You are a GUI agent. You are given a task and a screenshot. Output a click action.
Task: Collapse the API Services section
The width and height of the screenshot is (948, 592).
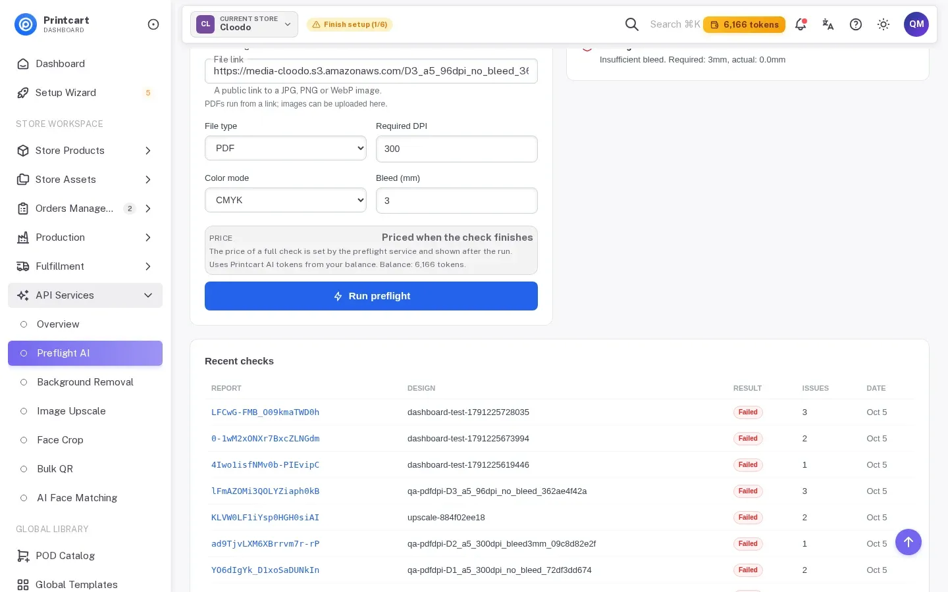click(x=85, y=295)
